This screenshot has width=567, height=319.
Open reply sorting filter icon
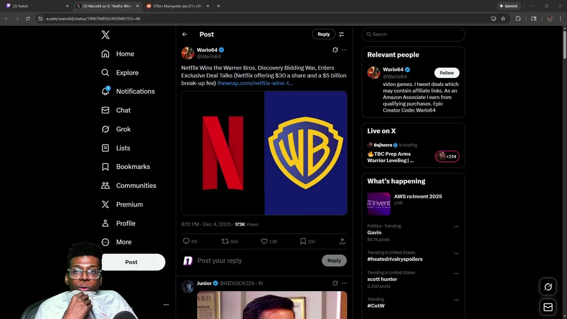[341, 34]
